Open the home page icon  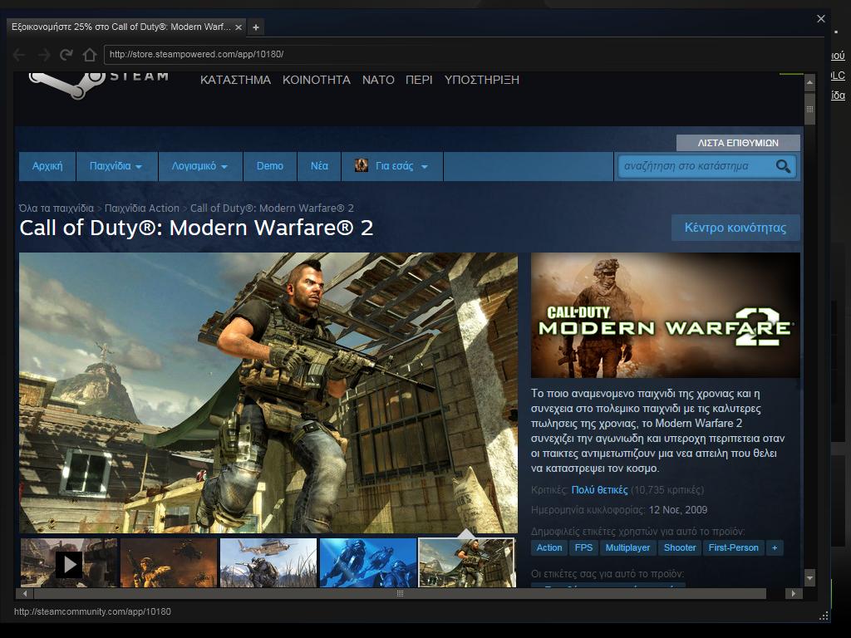90,55
